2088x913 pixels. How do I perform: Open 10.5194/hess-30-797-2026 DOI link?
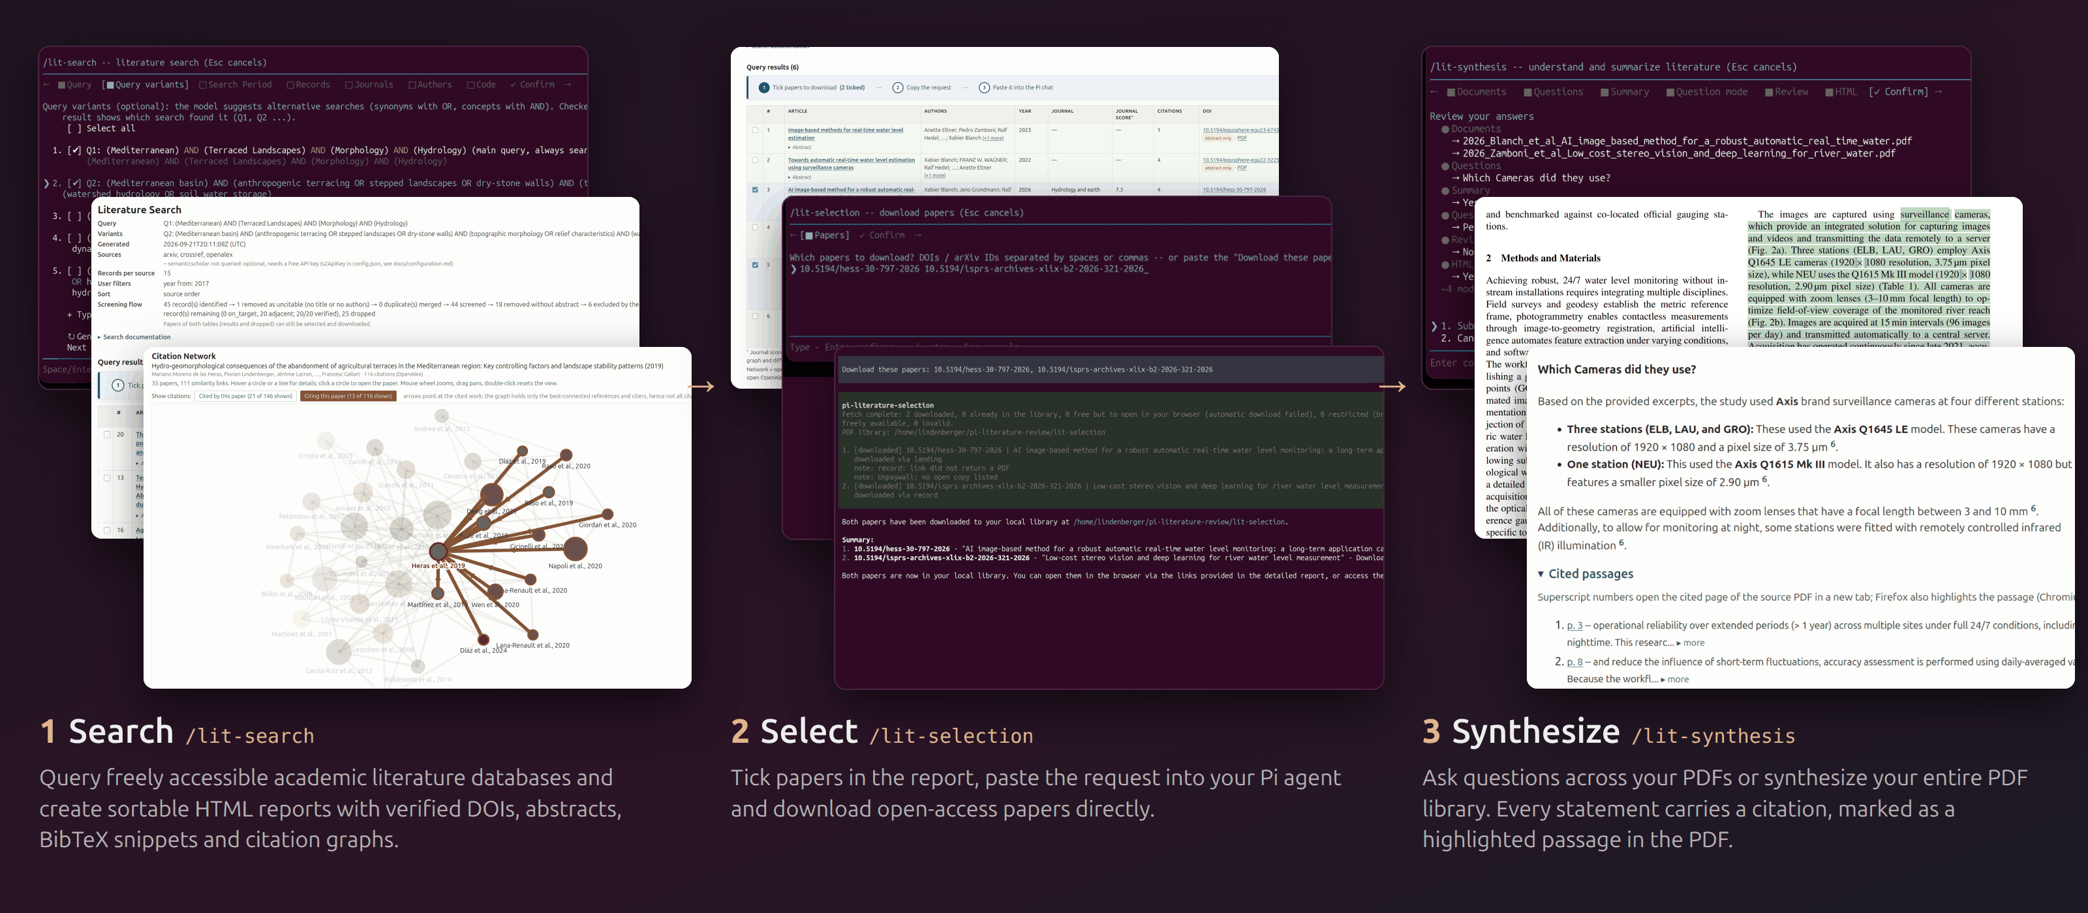pyautogui.click(x=1234, y=190)
